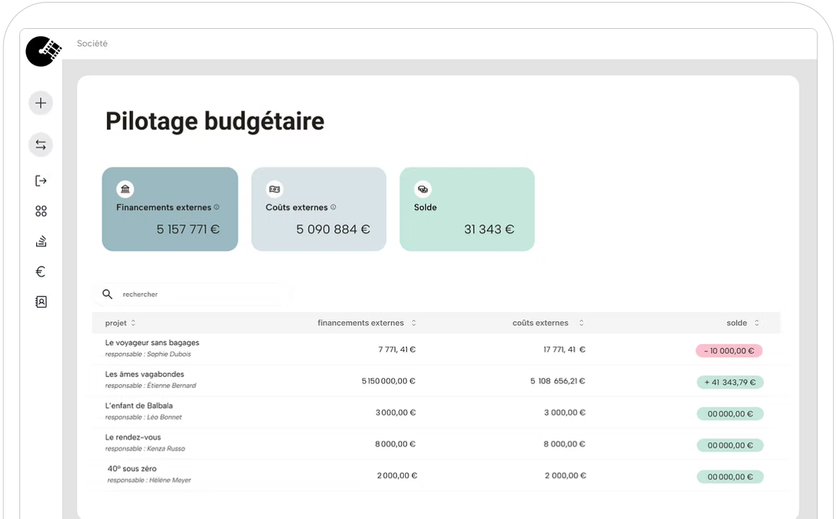The image size is (837, 519).
Task: Sort by financements externes column
Action: point(414,323)
